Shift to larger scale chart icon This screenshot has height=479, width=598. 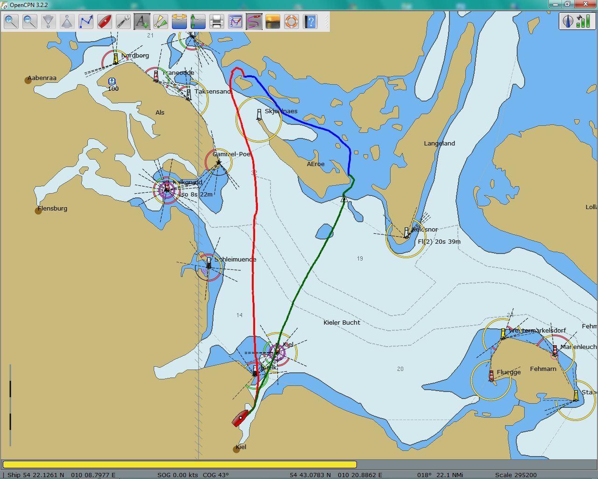pyautogui.click(x=67, y=22)
